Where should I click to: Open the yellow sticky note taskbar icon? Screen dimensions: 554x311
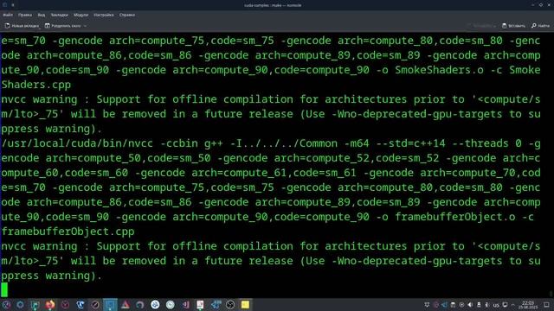point(245,305)
